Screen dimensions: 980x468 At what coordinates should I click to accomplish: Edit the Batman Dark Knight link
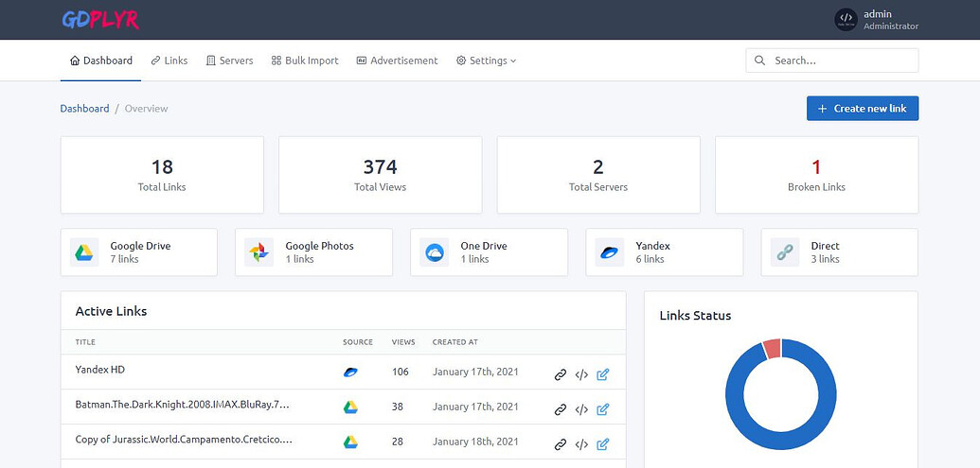tap(602, 409)
